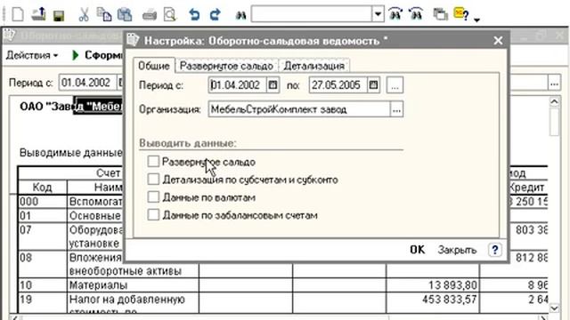Click the account code 10 cell

pos(43,285)
